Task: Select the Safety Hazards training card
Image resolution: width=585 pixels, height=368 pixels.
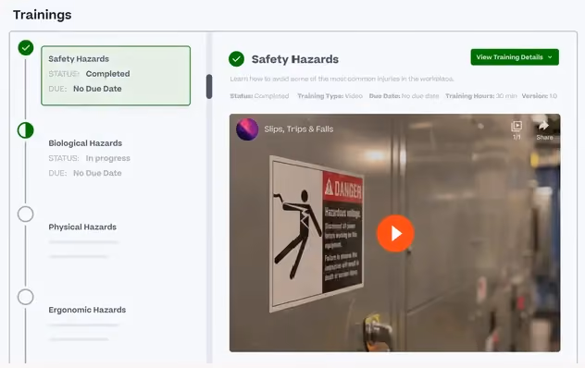Action: [x=116, y=76]
